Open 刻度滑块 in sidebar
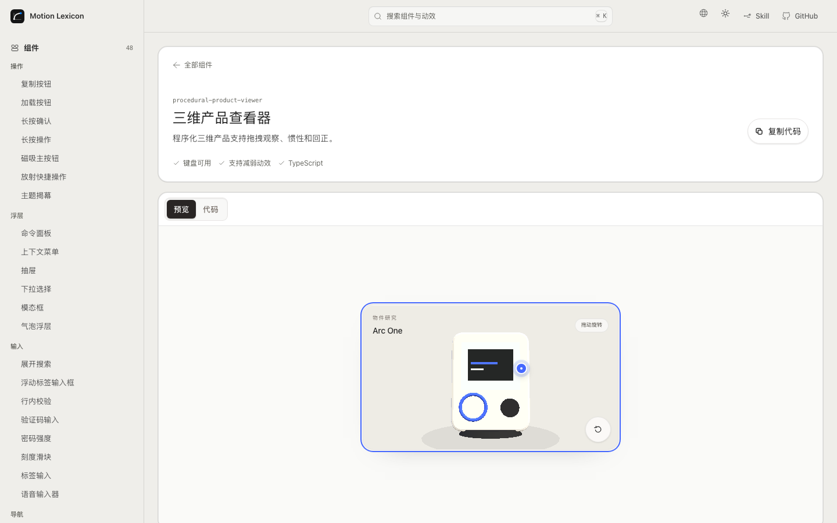 (x=36, y=457)
